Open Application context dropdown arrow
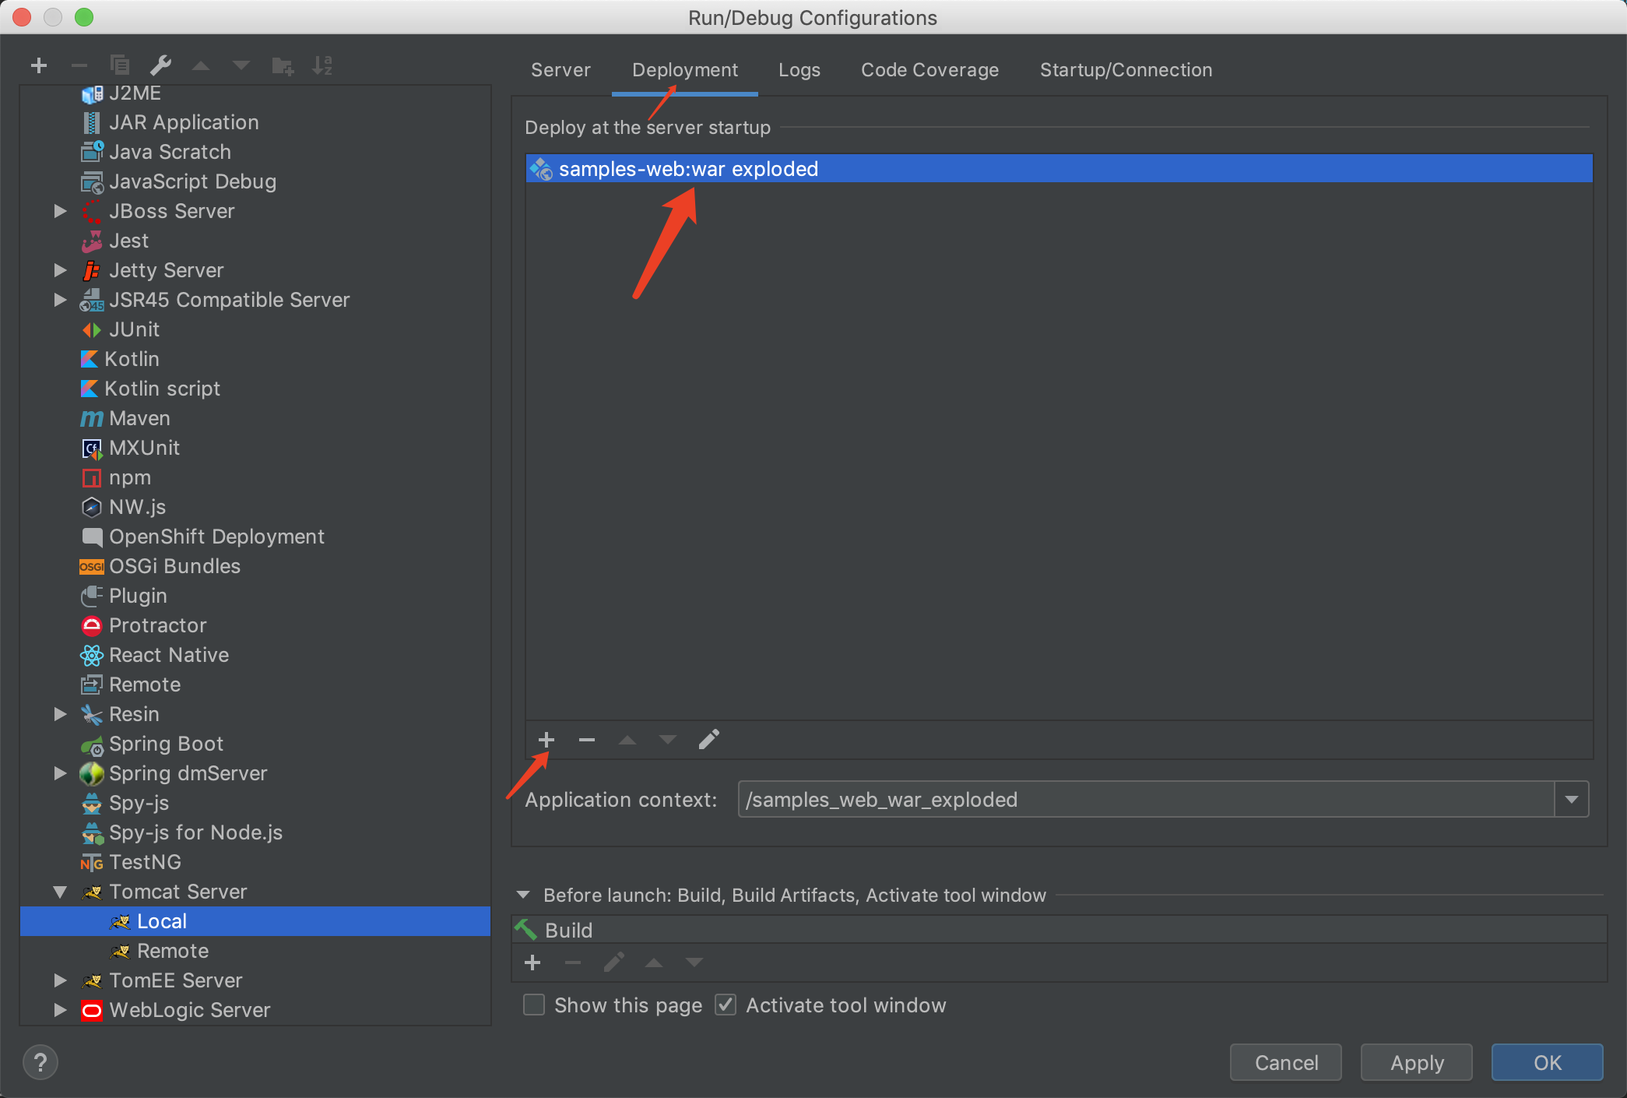1627x1098 pixels. click(x=1572, y=800)
